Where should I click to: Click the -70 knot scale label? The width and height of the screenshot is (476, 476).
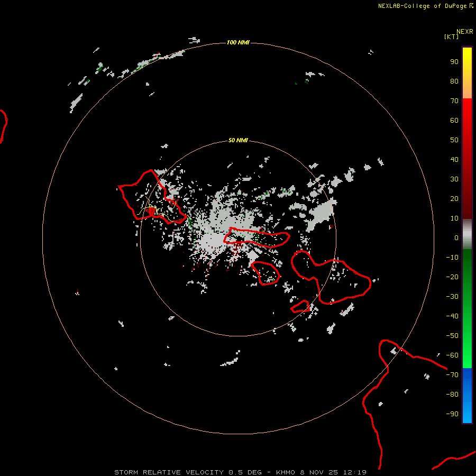pos(452,375)
